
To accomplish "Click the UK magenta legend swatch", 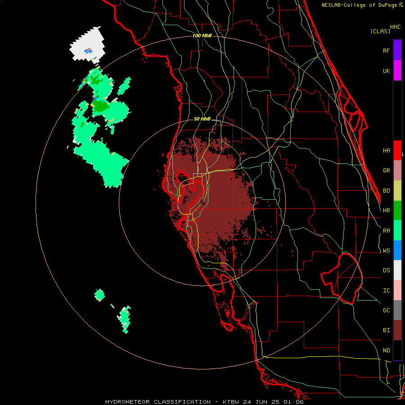I will pos(397,71).
